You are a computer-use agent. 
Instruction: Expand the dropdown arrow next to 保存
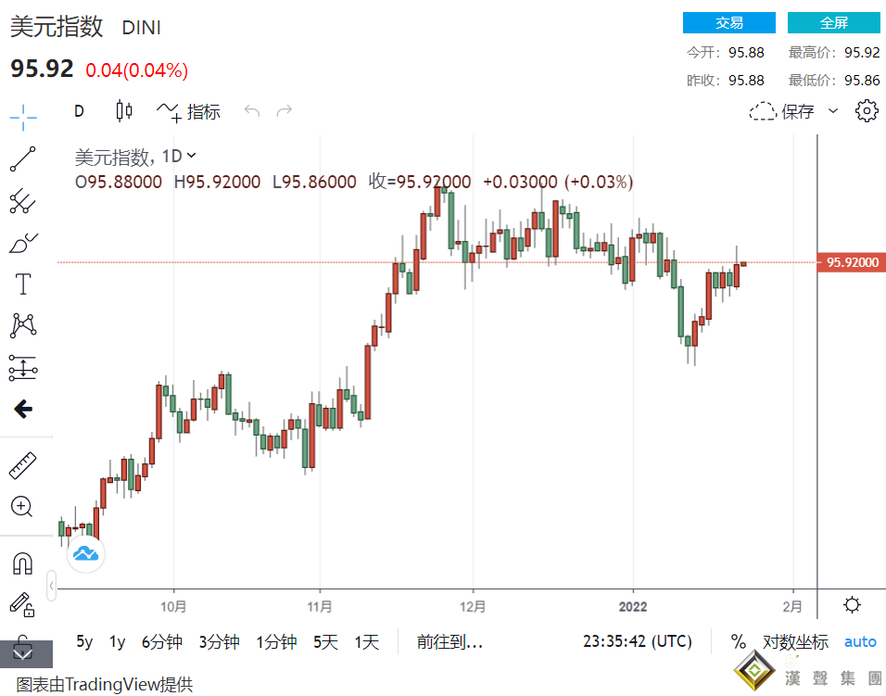coord(832,111)
